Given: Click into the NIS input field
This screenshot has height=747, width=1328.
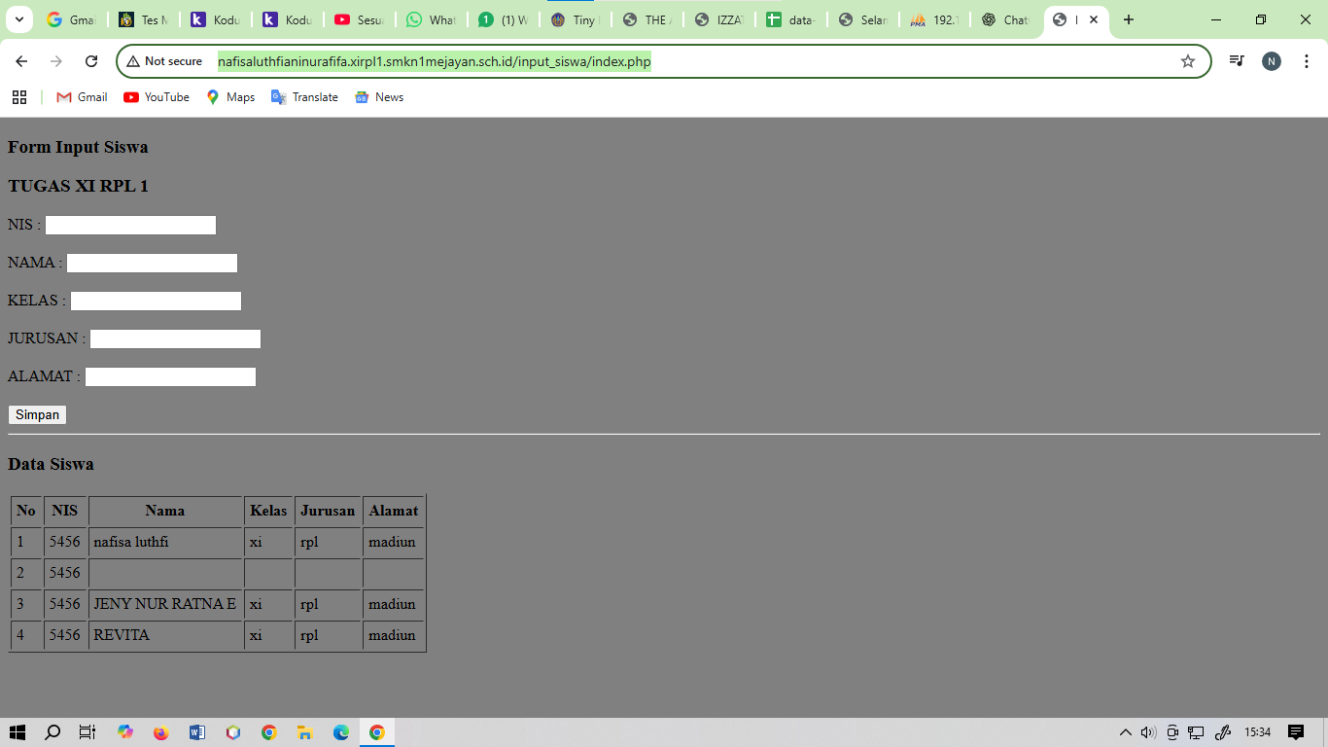Looking at the screenshot, I should click(x=130, y=226).
